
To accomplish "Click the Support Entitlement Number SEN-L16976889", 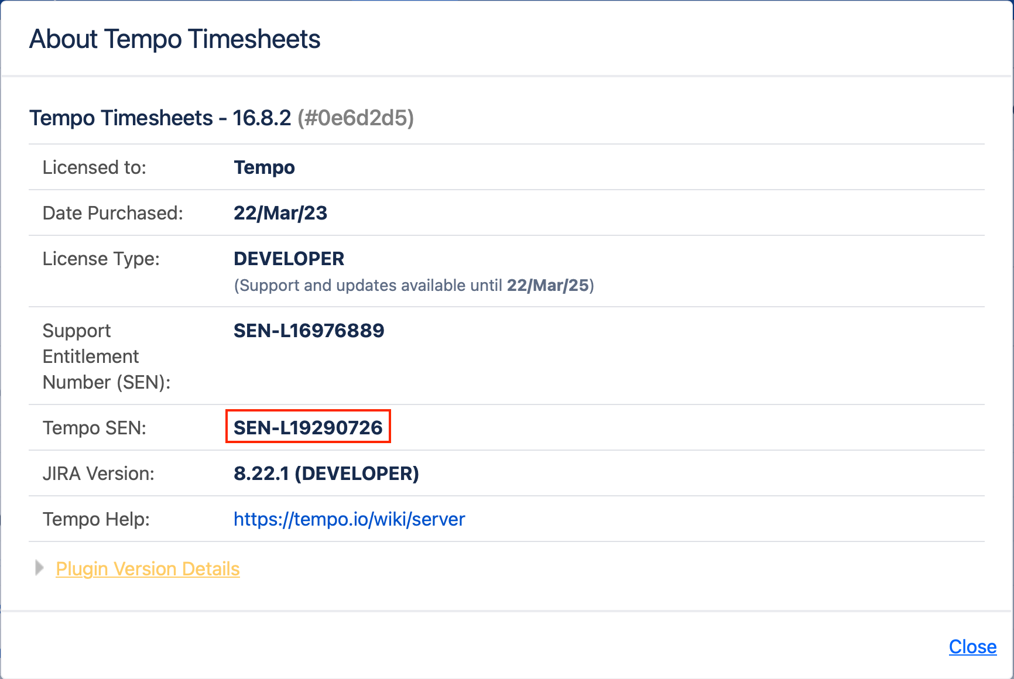I will (309, 330).
